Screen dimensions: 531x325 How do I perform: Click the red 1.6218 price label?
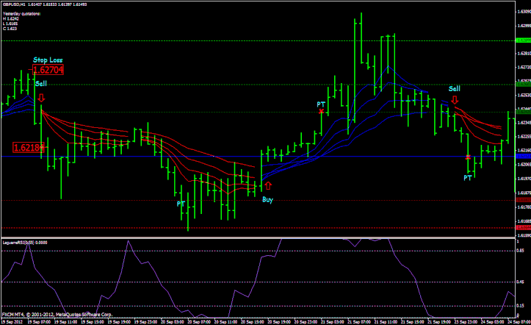tap(29, 147)
